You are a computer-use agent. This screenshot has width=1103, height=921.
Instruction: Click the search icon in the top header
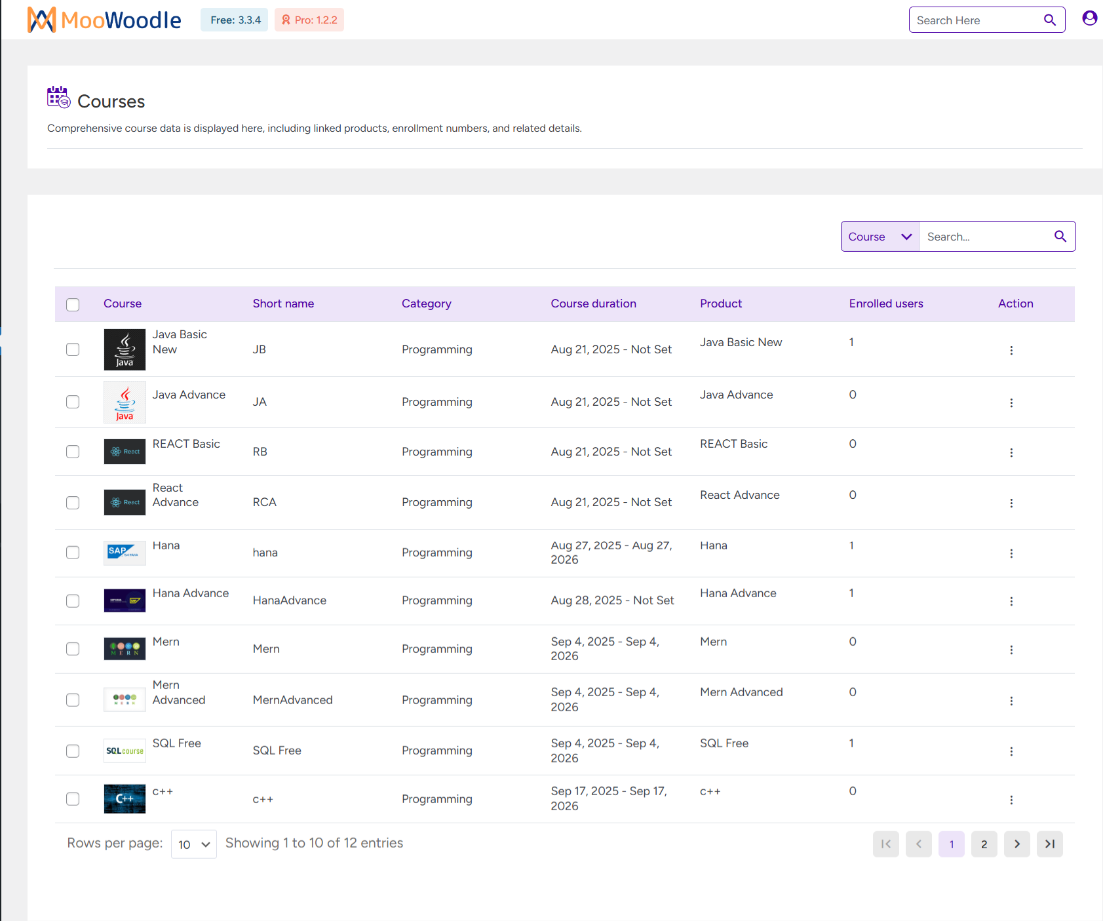pyautogui.click(x=1049, y=20)
